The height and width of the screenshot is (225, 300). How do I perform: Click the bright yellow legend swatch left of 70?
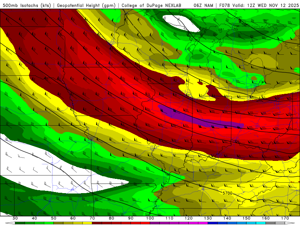point(87,223)
